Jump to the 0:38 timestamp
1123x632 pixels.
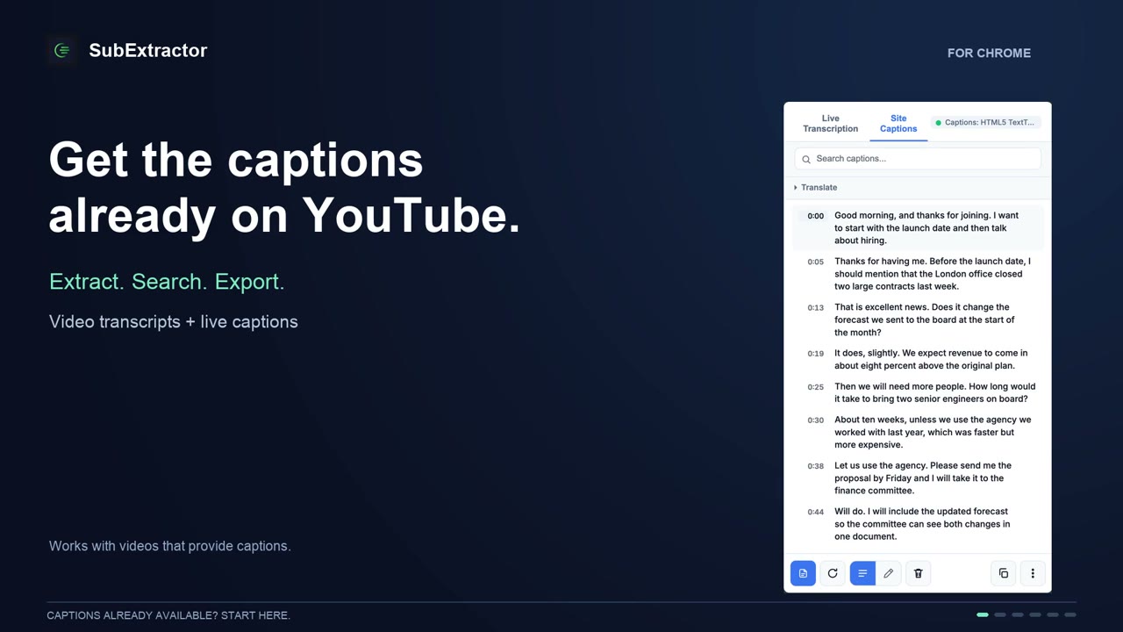coord(816,466)
